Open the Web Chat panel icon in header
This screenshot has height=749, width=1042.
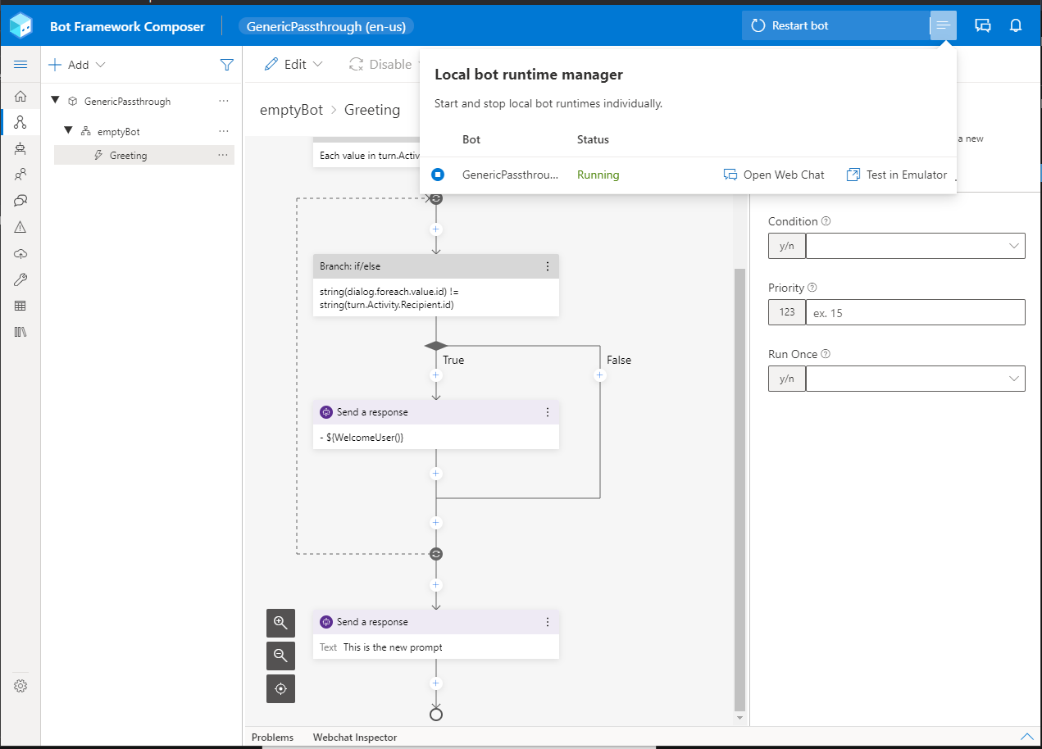coord(983,25)
